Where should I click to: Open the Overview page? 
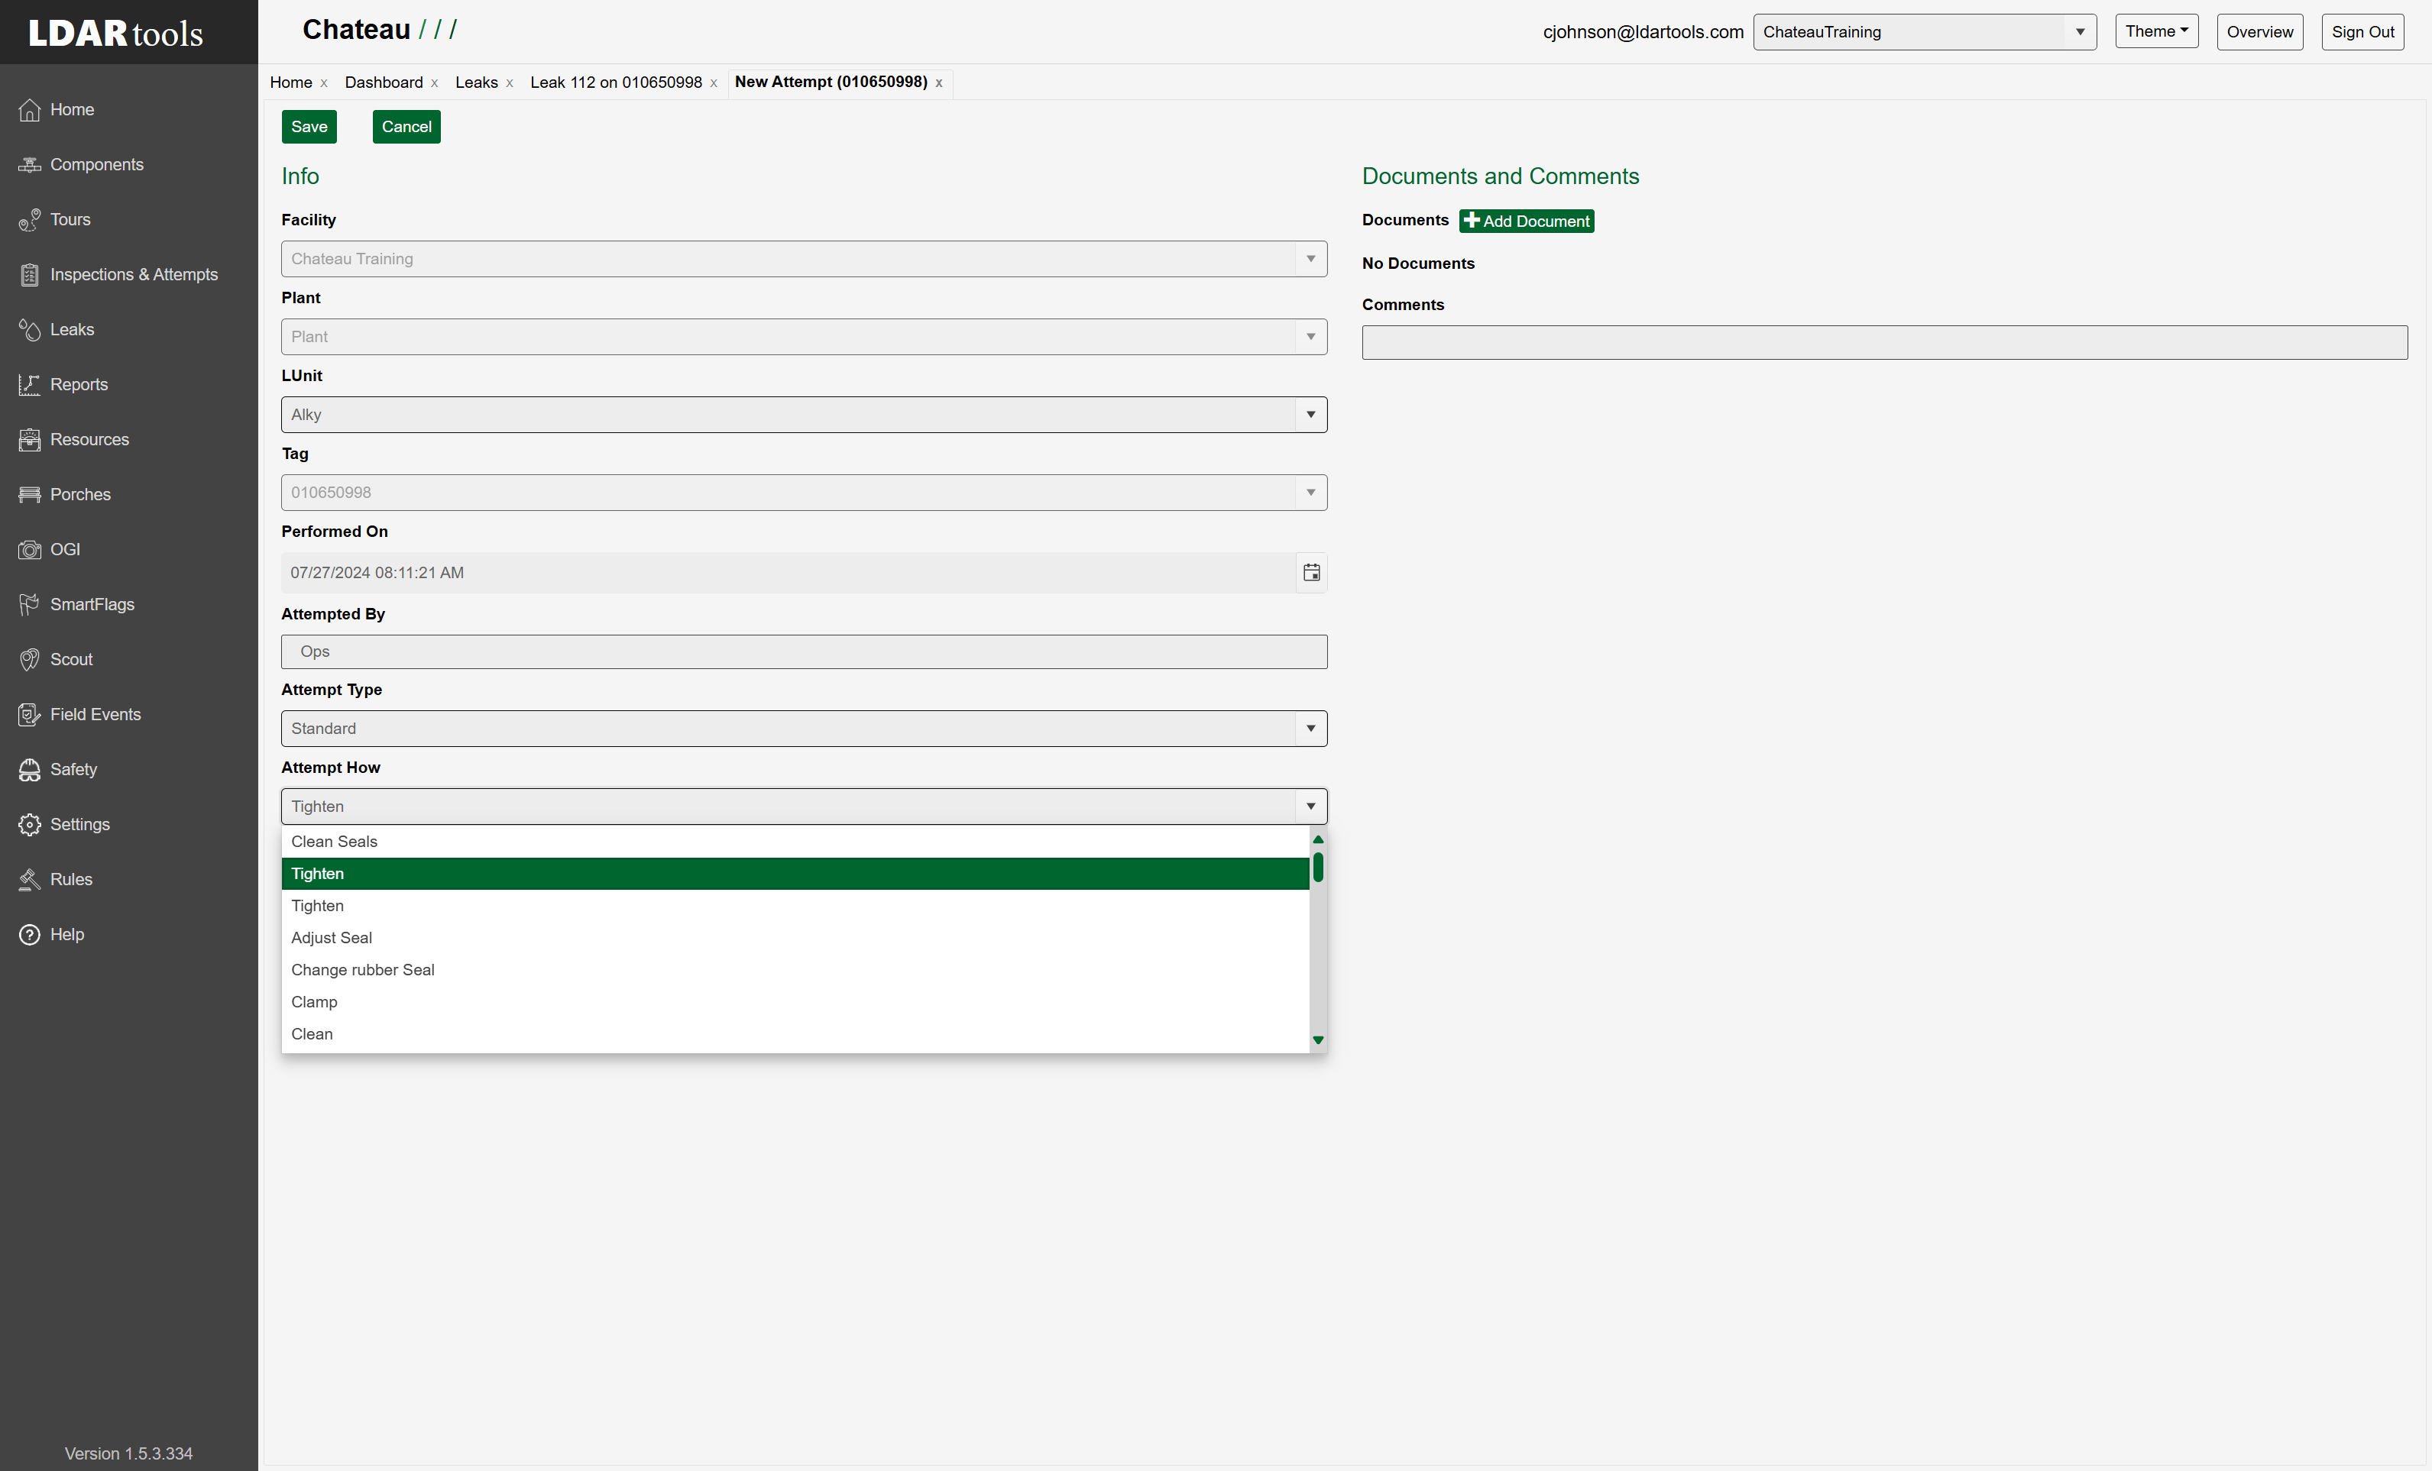[2259, 31]
